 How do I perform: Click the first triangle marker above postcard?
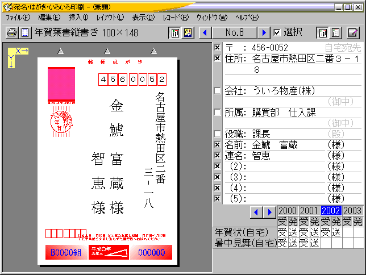point(60,51)
